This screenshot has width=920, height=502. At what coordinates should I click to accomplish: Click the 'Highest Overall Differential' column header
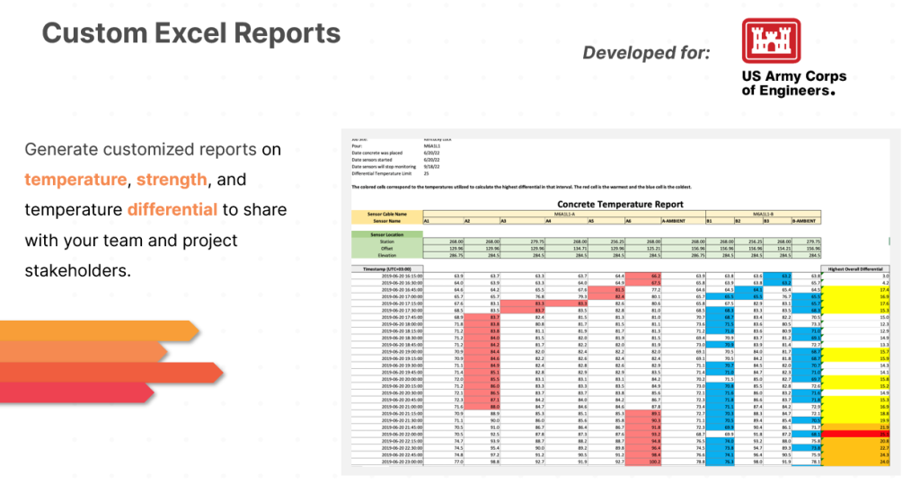pos(855,269)
